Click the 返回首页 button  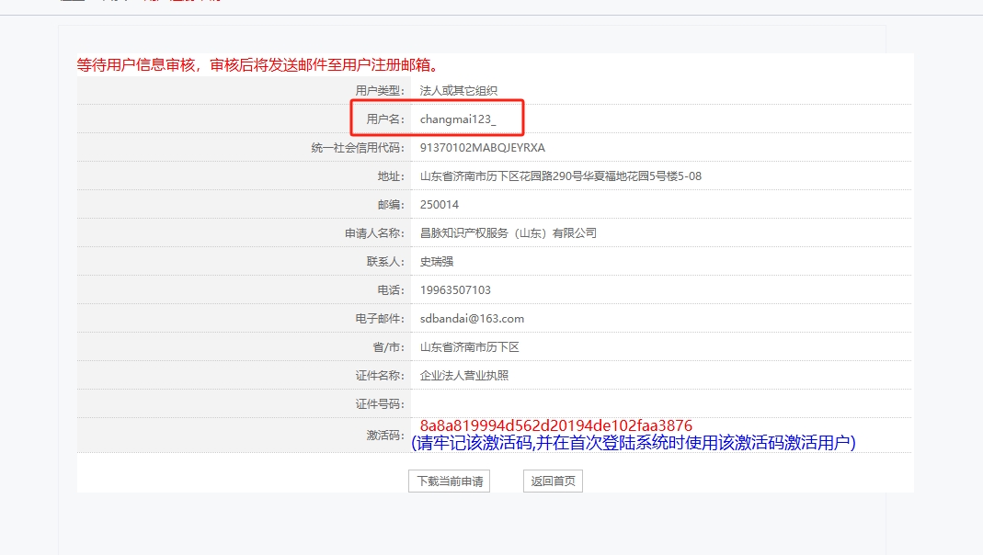click(553, 481)
